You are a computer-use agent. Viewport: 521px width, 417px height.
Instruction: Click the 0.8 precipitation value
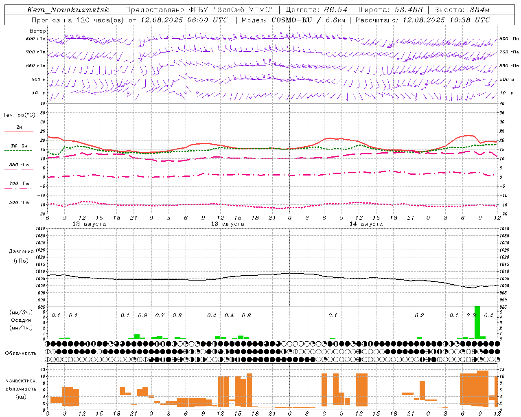pyautogui.click(x=246, y=316)
